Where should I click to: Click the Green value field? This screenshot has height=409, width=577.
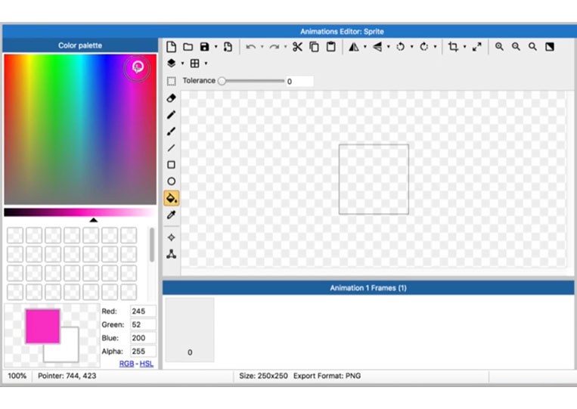click(x=143, y=324)
